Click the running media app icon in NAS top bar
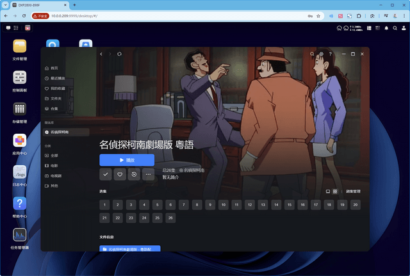The image size is (410, 276). [x=28, y=28]
